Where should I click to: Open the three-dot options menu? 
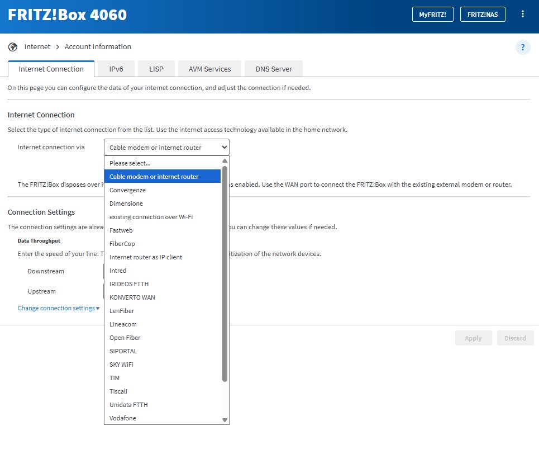click(523, 14)
